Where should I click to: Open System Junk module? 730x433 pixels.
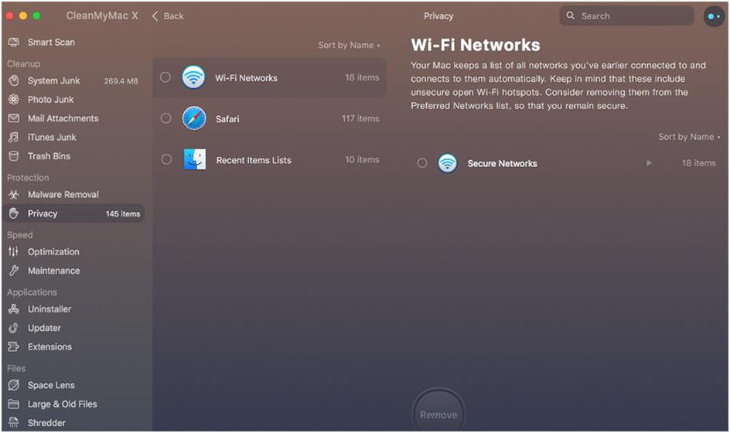point(54,80)
